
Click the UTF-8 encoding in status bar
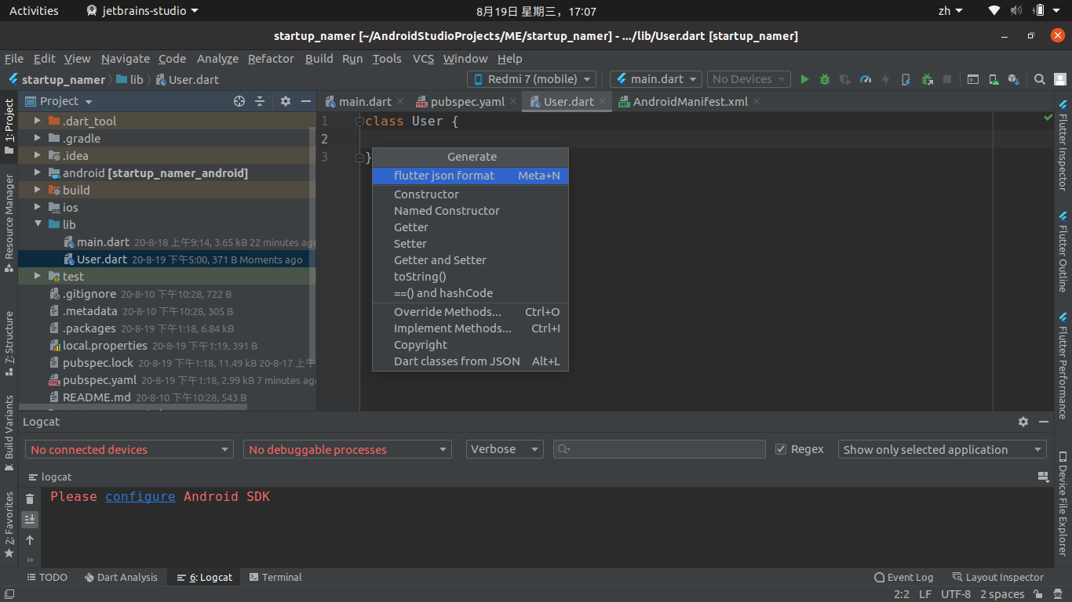click(956, 595)
